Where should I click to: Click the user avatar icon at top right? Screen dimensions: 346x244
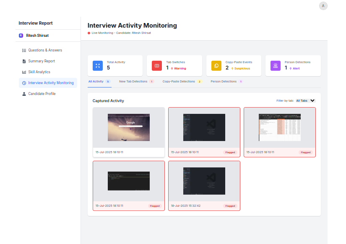coord(323,6)
